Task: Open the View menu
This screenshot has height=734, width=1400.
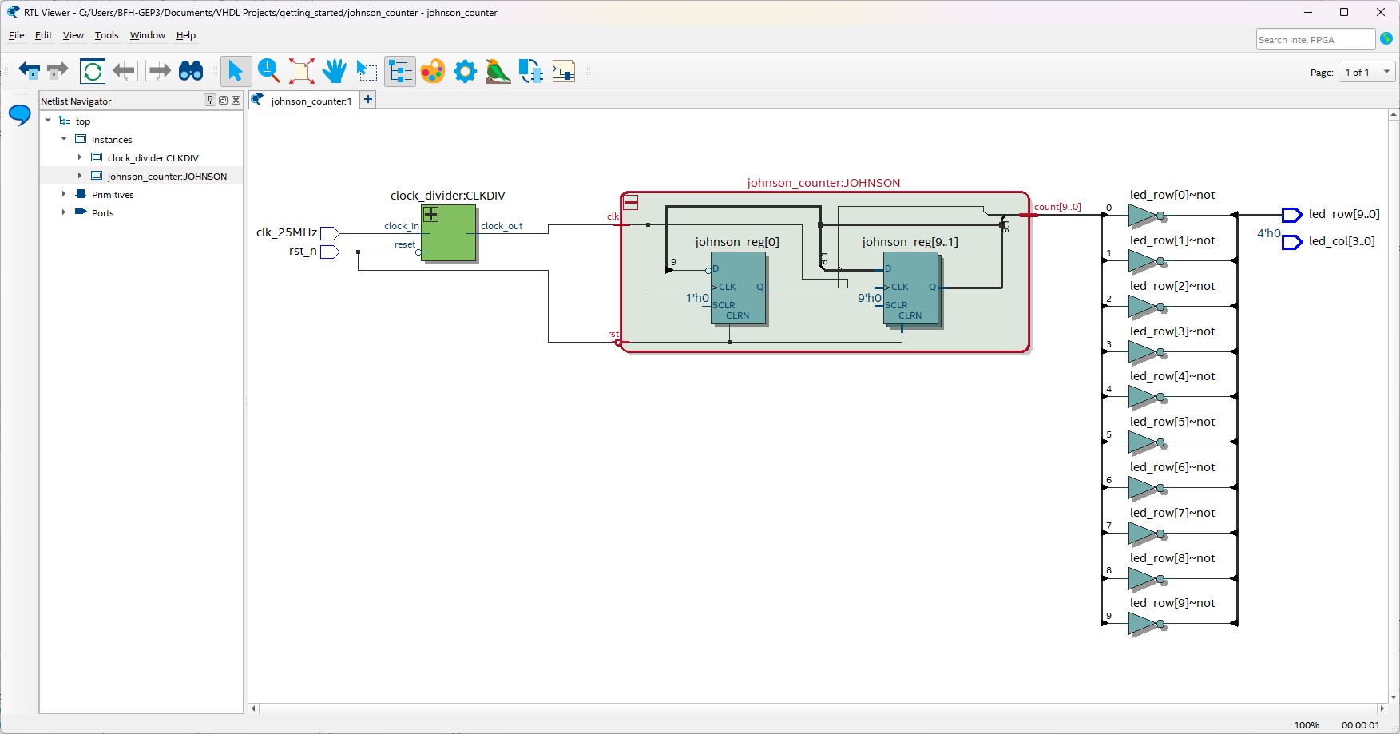Action: tap(73, 35)
